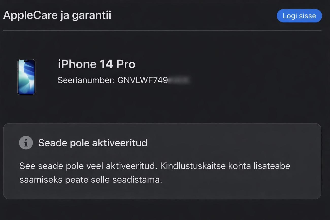Screen dimensions: 330x220
Task: Select the iPhone 14 Pro device image
Action: 26,77
